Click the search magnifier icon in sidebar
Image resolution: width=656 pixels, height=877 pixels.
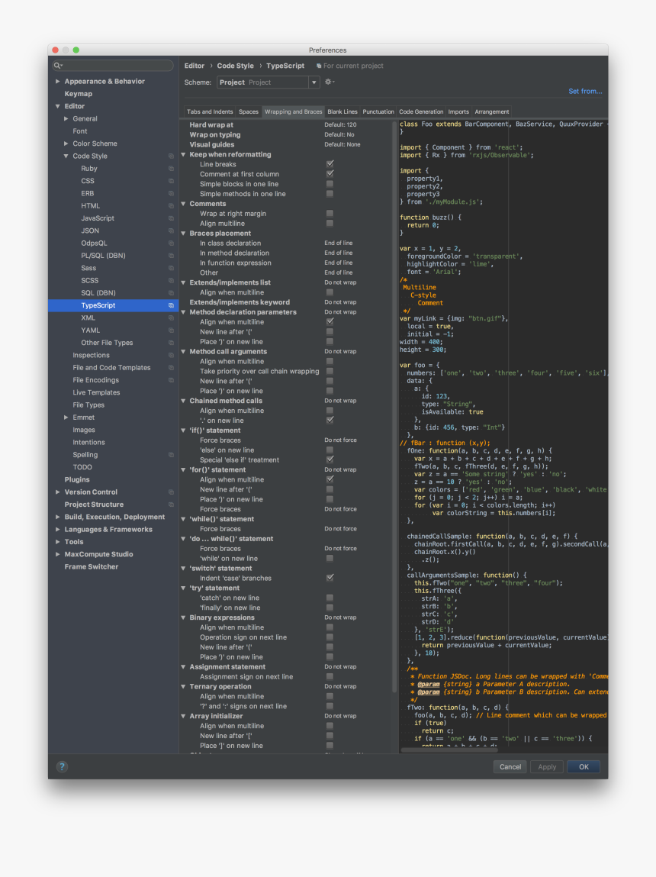pyautogui.click(x=58, y=66)
